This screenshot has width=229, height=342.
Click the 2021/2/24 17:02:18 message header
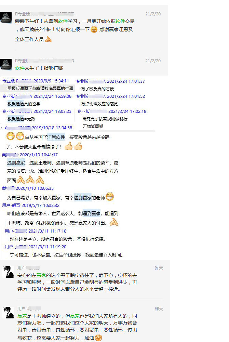[112, 111]
